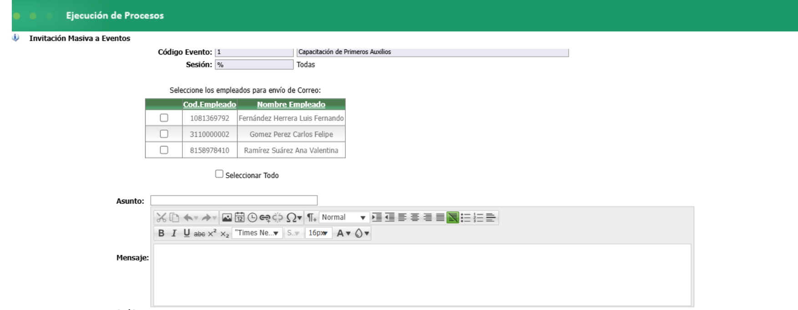The image size is (798, 310).
Task: Click the Ejecución de Procesos title
Action: click(115, 15)
